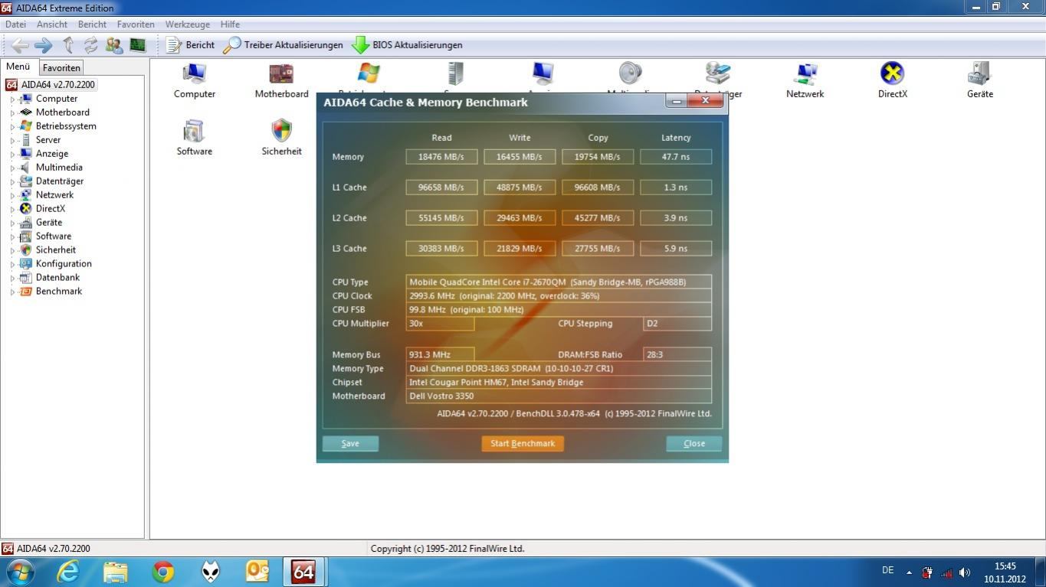The width and height of the screenshot is (1046, 587).
Task: Open Treiber Aktualisierungen from the toolbar
Action: click(284, 45)
